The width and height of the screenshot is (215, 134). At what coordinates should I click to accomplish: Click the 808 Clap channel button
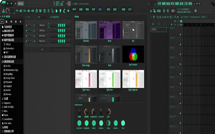(x=42, y=31)
